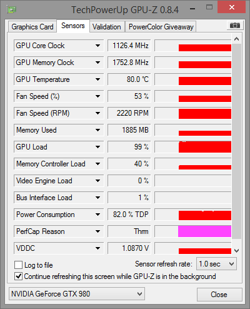Click scrollbar up arrow in sensor list
This screenshot has height=309, width=250.
(x=236, y=39)
